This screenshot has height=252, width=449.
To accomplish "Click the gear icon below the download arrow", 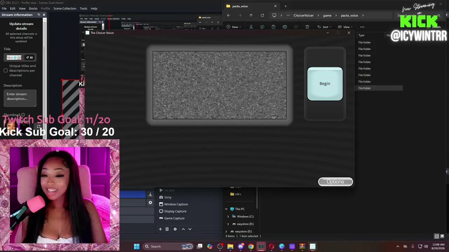I will point(150,203).
